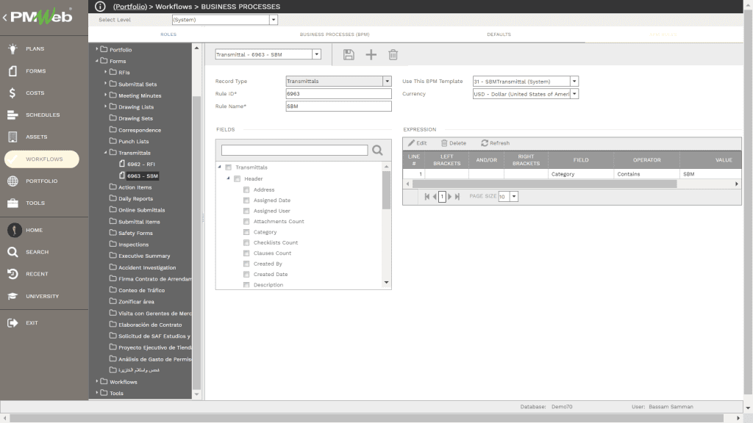Screen dimensions: 753x423
Task: Click the Delete button in Expression toolbar
Action: coord(453,143)
